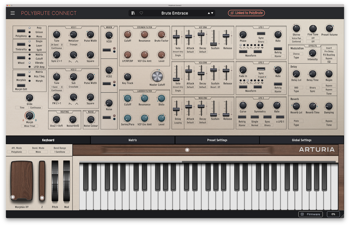Open the Firmware panel at the bottom

tap(310, 214)
